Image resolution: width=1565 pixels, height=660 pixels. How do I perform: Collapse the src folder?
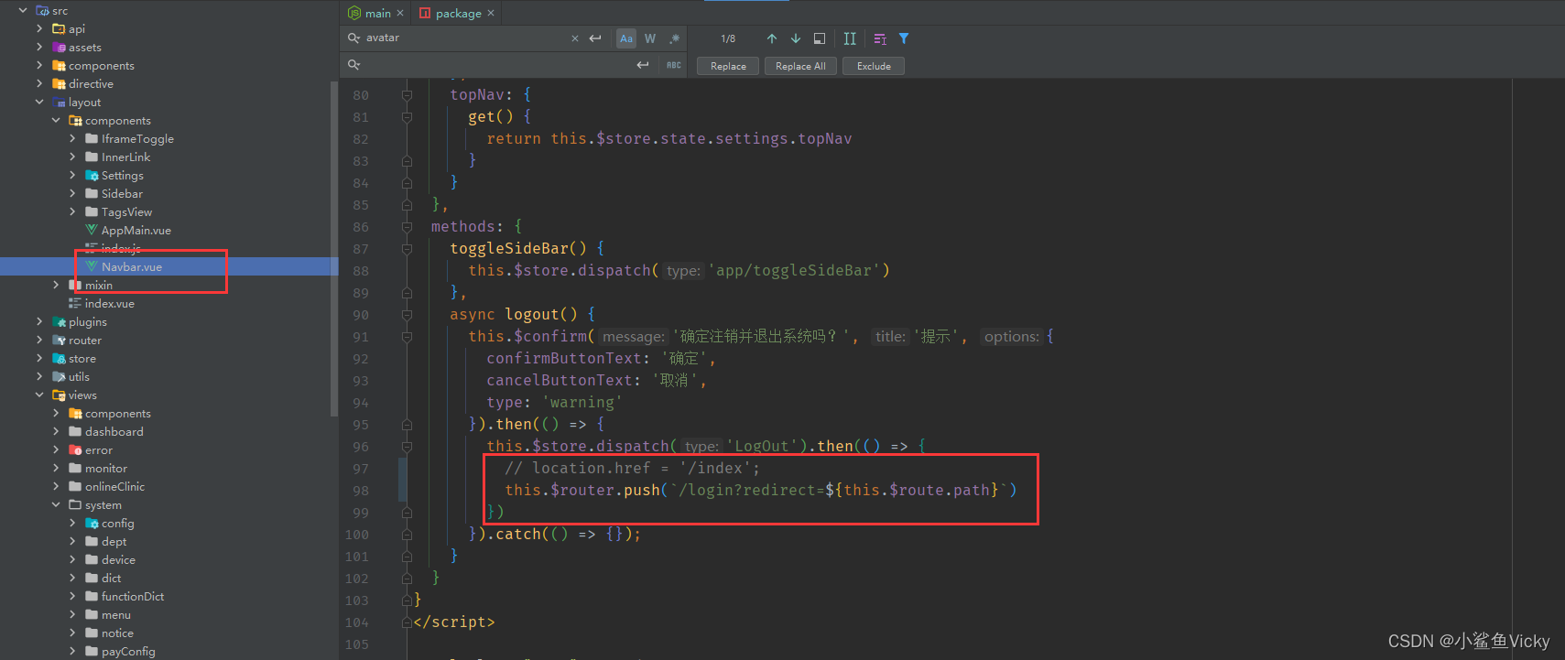click(23, 10)
